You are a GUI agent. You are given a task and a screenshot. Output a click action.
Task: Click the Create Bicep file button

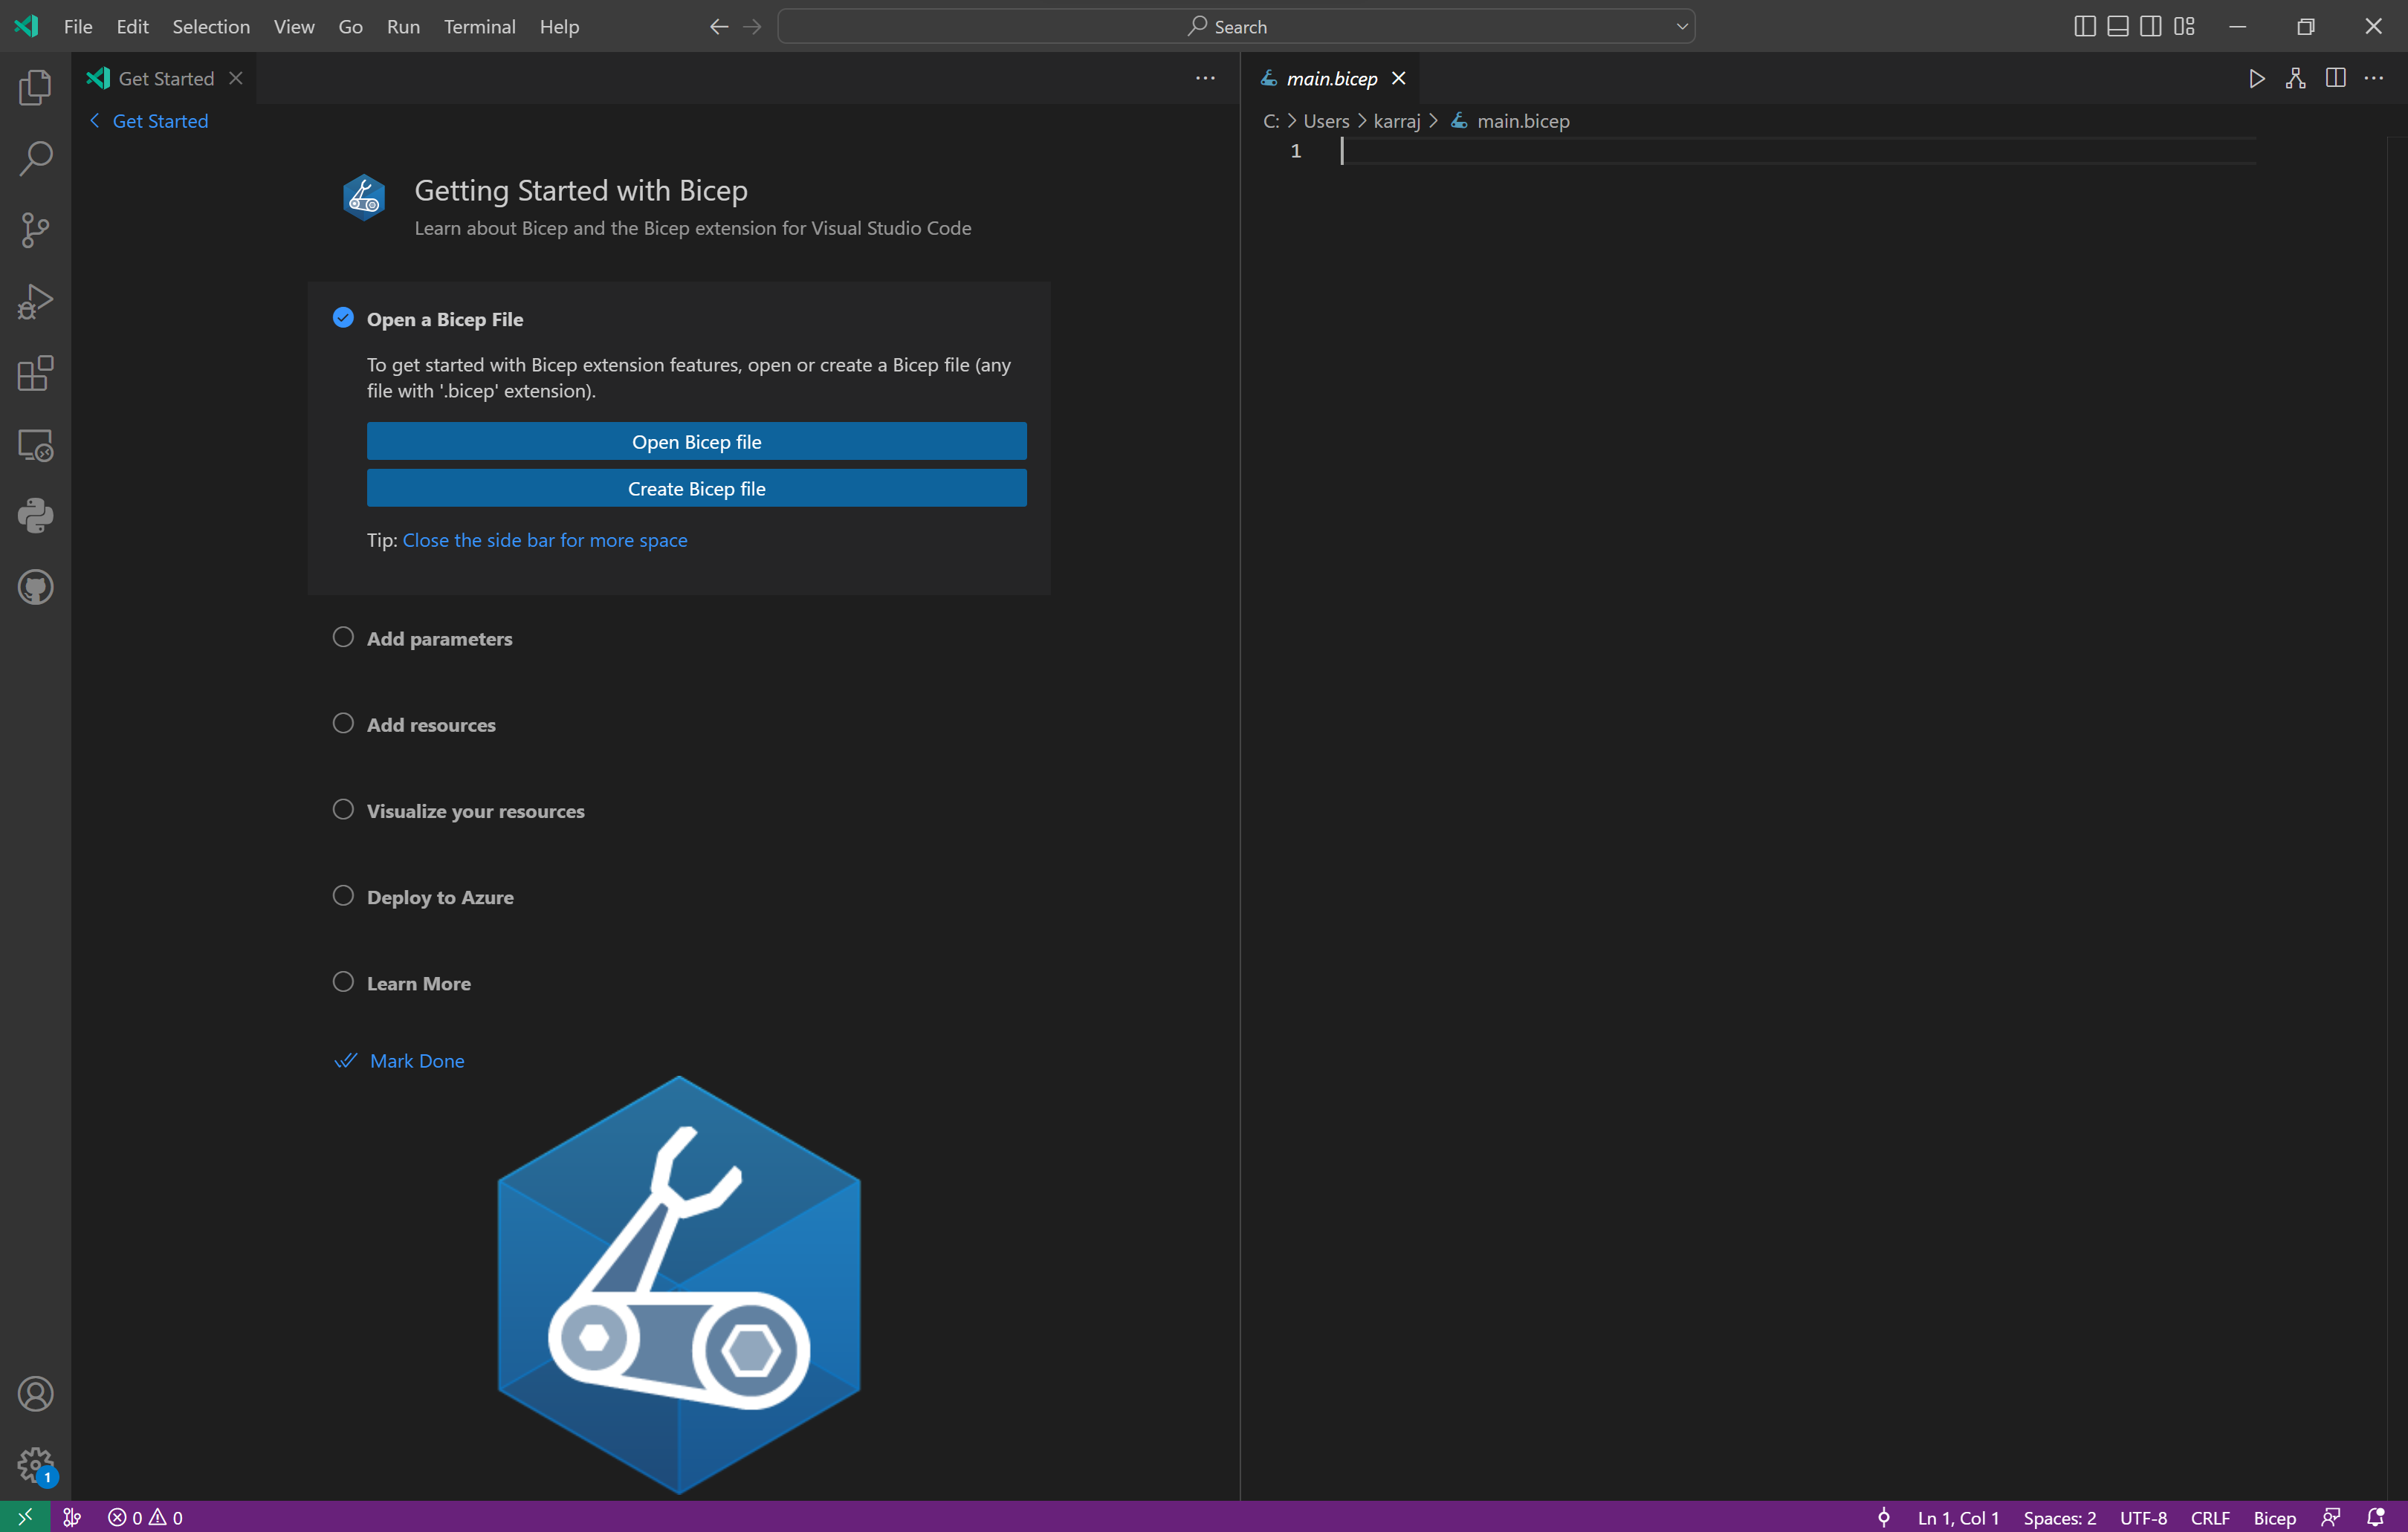[x=696, y=488]
